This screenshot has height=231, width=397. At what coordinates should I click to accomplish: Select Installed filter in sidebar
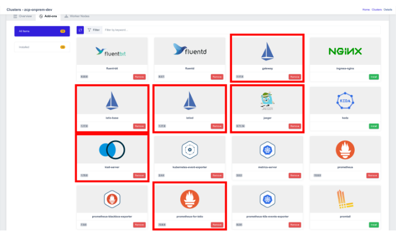[42, 47]
